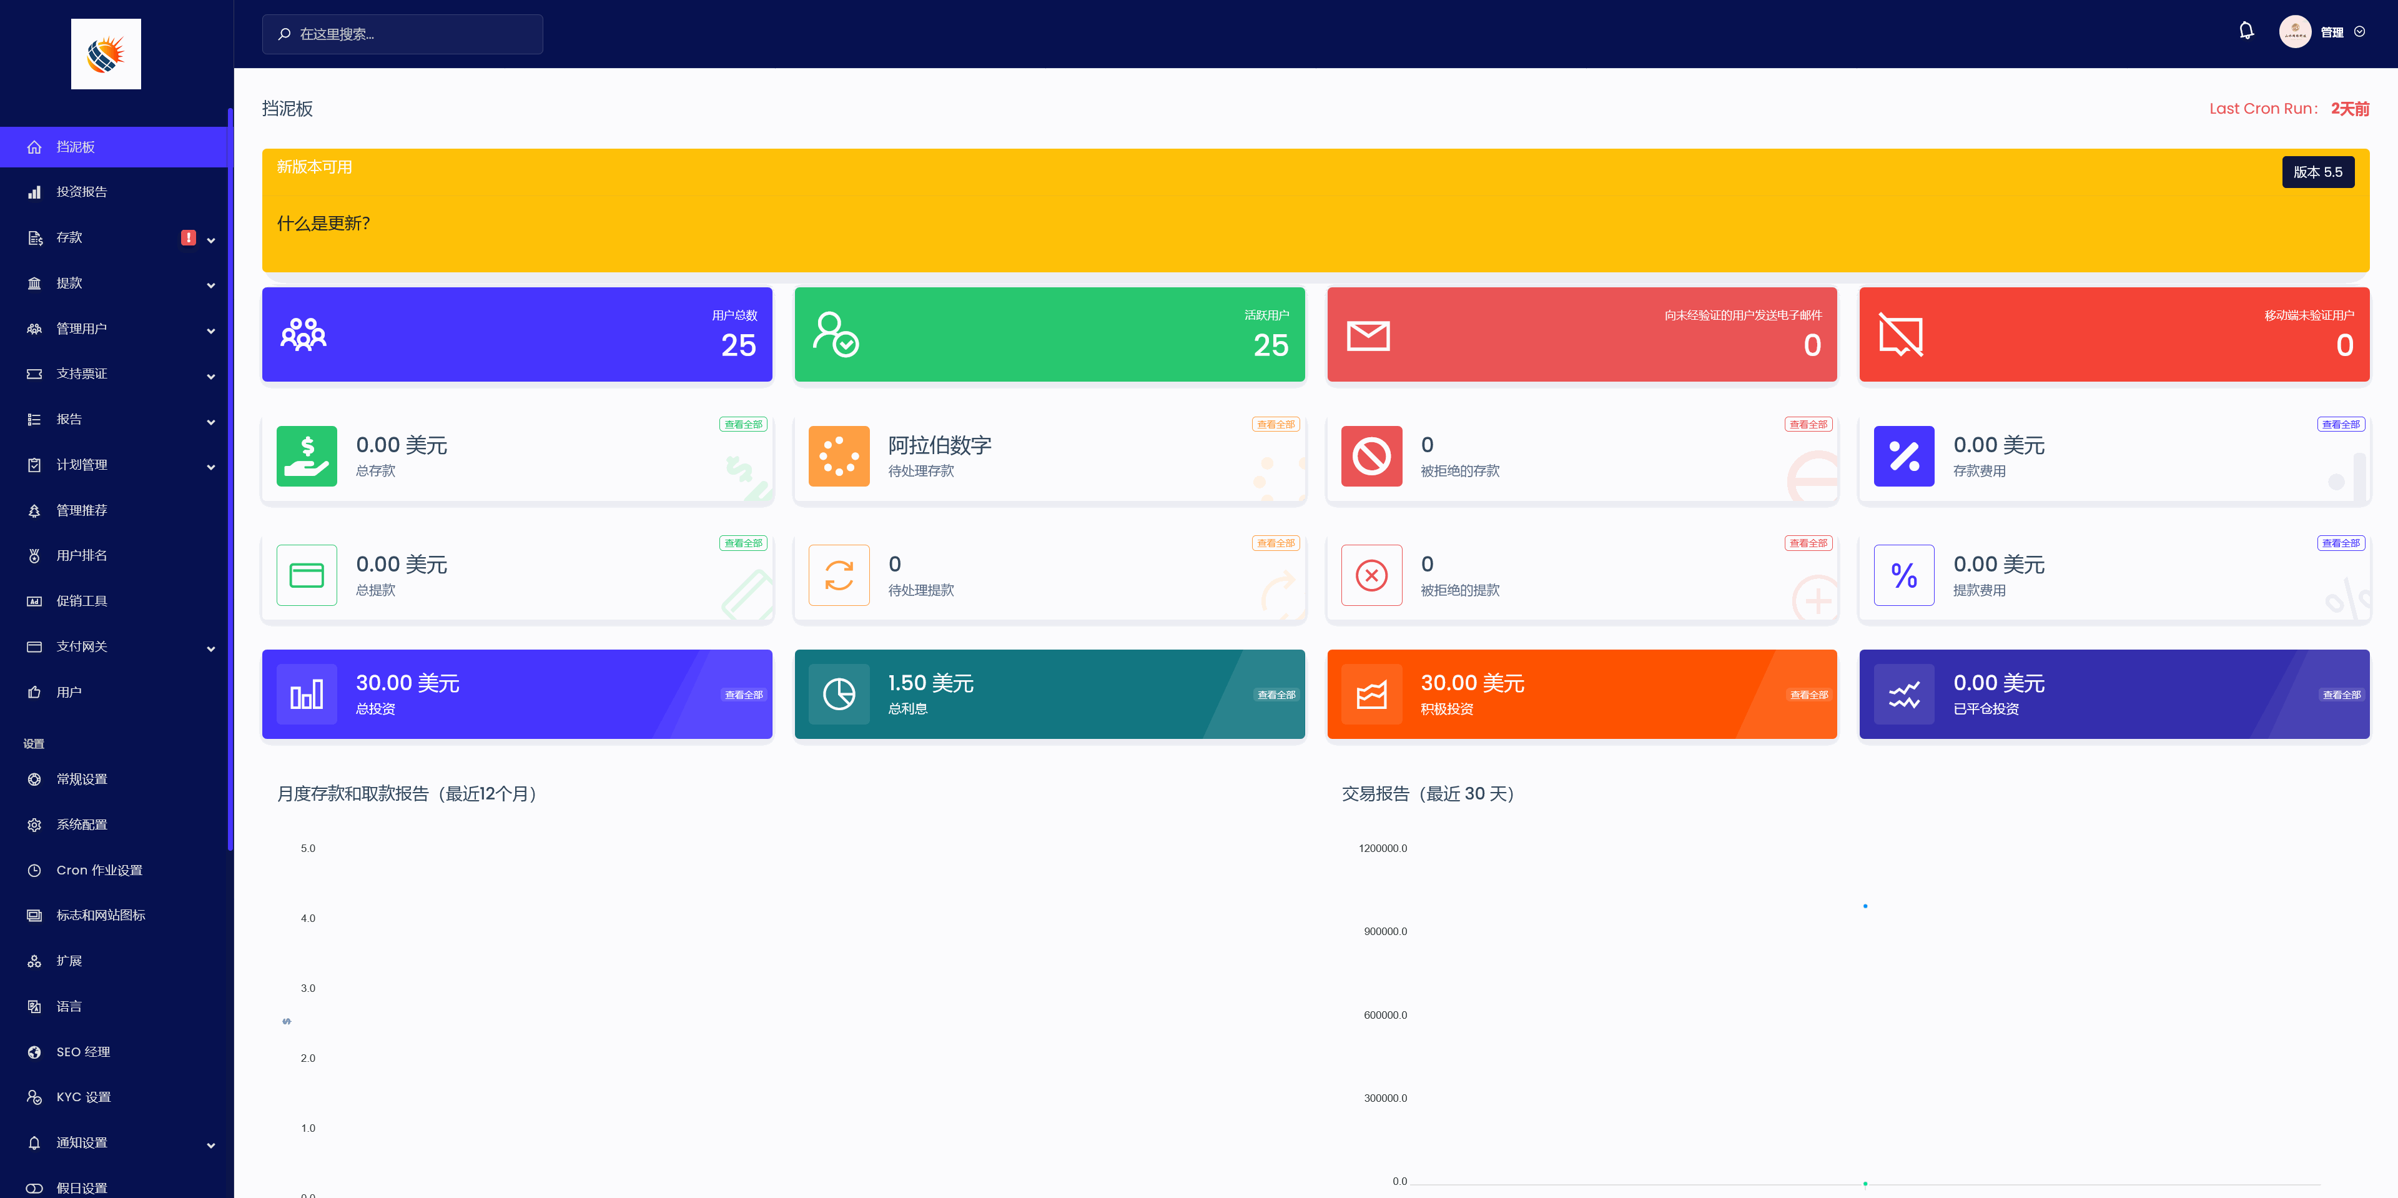Screen dimensions: 2398x1198
Task: Click the 在这里搜索 search field
Action: click(402, 34)
